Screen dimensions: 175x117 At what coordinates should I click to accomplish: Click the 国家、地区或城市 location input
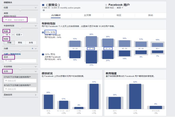tap(20, 20)
